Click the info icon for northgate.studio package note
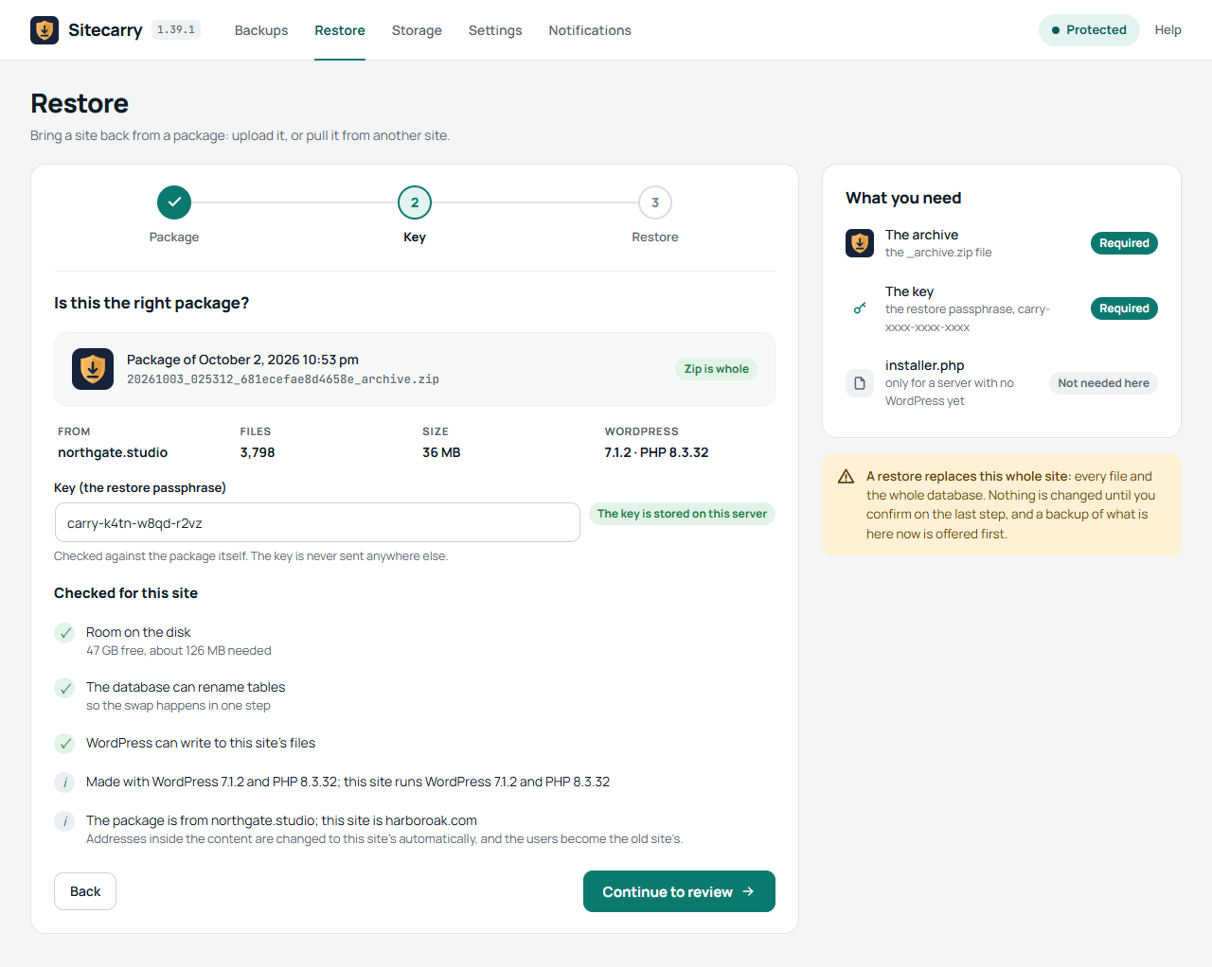 64,821
